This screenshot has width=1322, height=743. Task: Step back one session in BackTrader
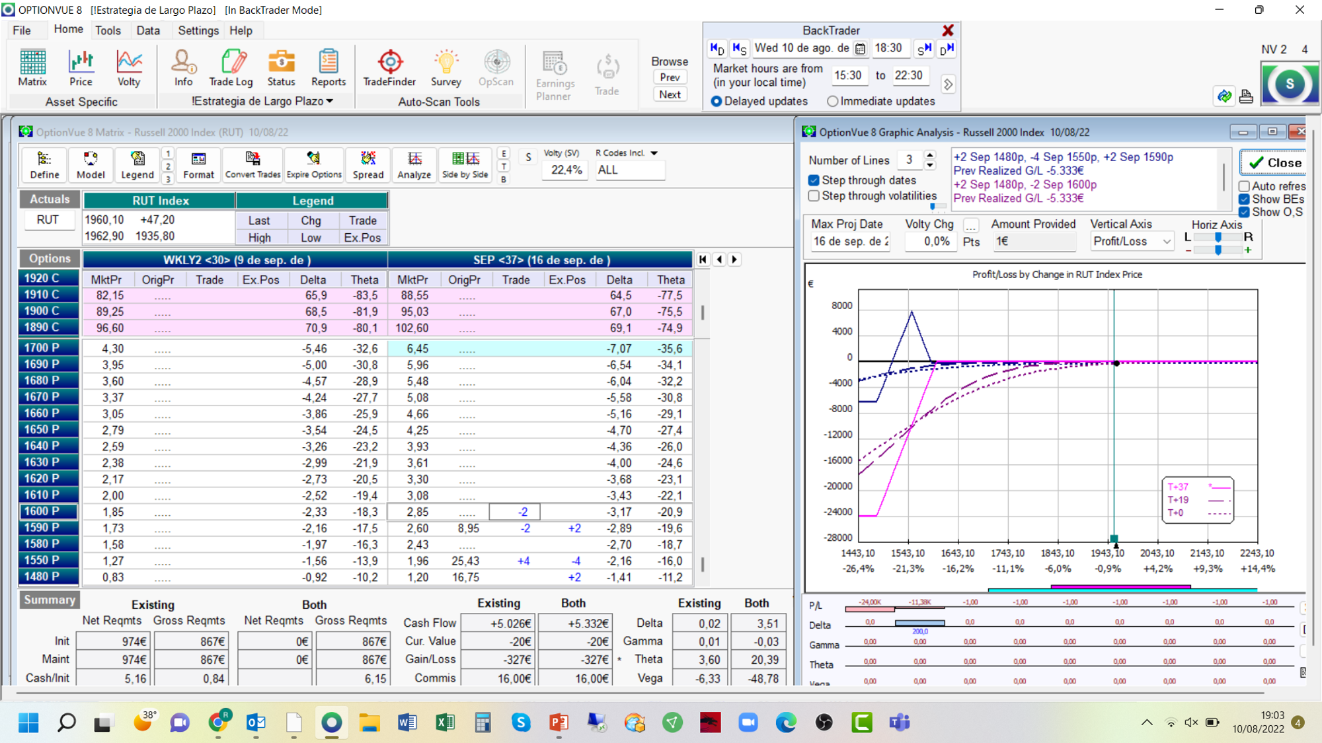click(x=740, y=48)
